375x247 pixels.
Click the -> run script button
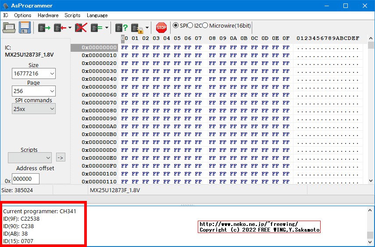click(x=61, y=158)
